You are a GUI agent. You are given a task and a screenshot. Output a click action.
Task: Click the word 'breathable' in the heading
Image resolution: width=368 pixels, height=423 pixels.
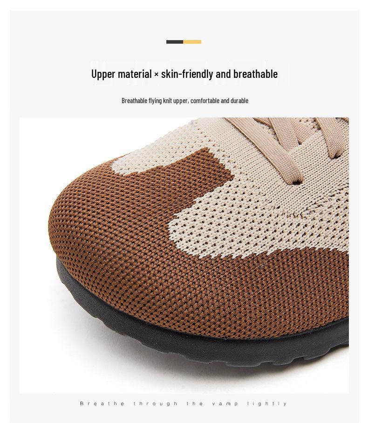(255, 74)
